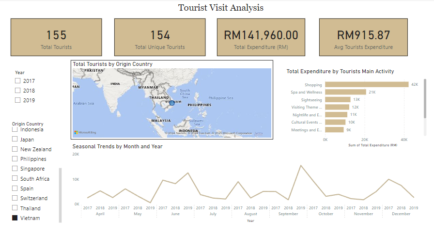The height and width of the screenshot is (235, 434).
Task: Tick the Indonesia origin country checkbox
Action: pyautogui.click(x=15, y=129)
